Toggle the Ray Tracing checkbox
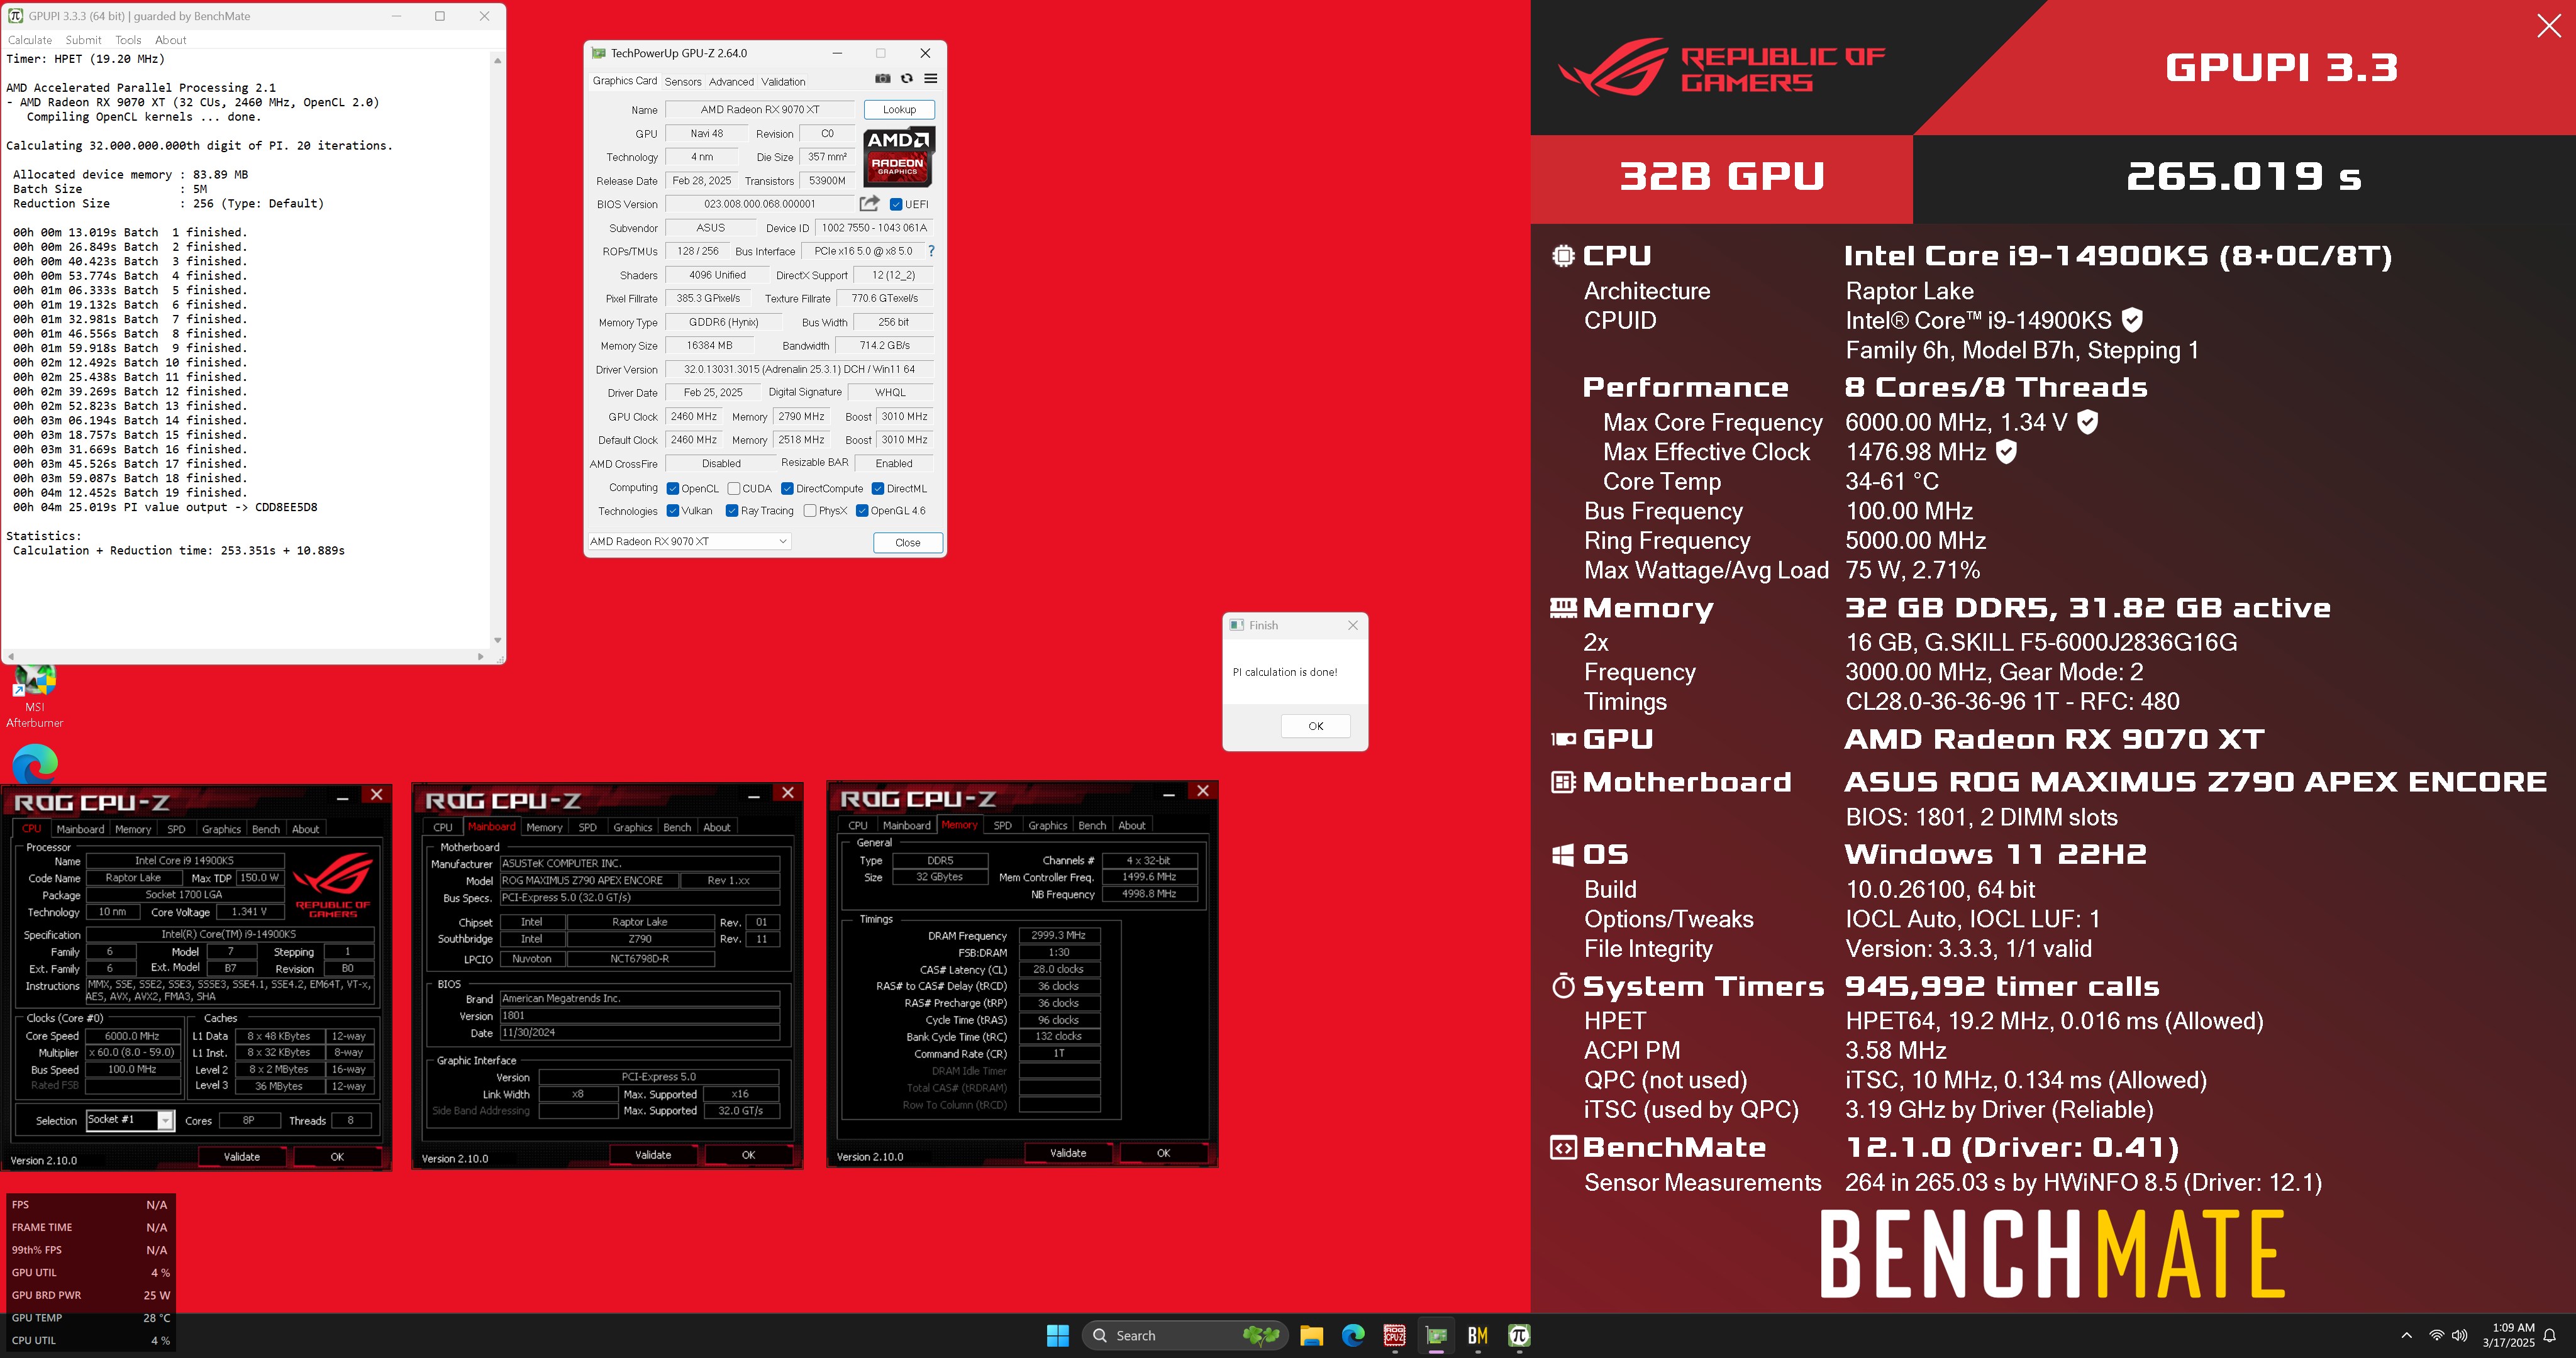 (x=732, y=510)
